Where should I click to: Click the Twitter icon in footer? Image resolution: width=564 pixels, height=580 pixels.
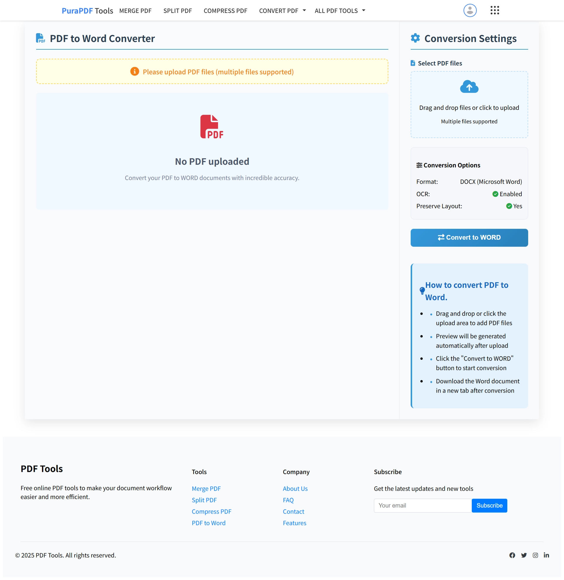click(x=524, y=555)
